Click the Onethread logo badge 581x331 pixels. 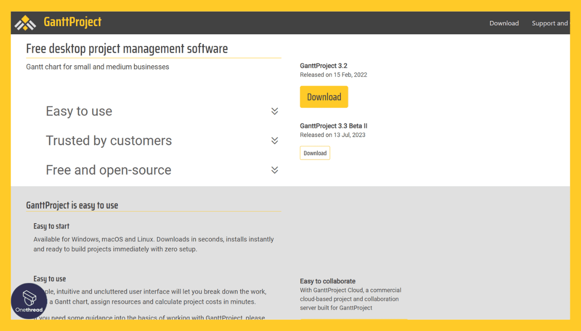pyautogui.click(x=30, y=301)
